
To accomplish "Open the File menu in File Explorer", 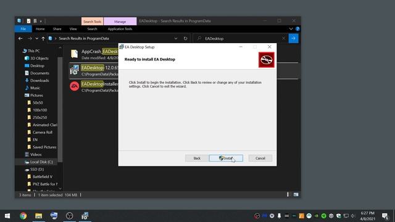I will point(23,29).
